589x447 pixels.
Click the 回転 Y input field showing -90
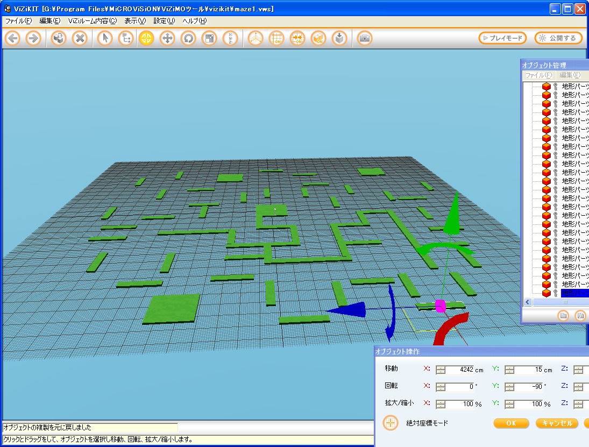531,387
